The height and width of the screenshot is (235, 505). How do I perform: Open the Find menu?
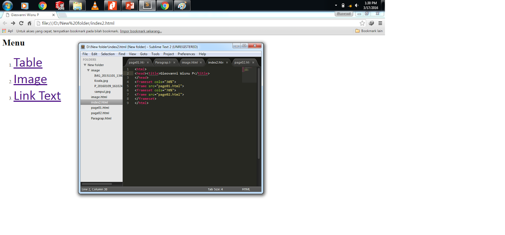coord(122,54)
